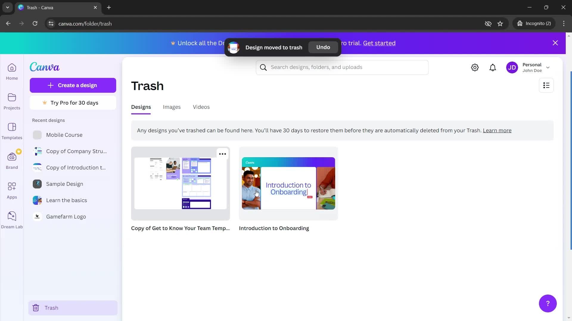Expand the three-dot menu on team template
Screen dimensions: 572x321
(x=222, y=154)
